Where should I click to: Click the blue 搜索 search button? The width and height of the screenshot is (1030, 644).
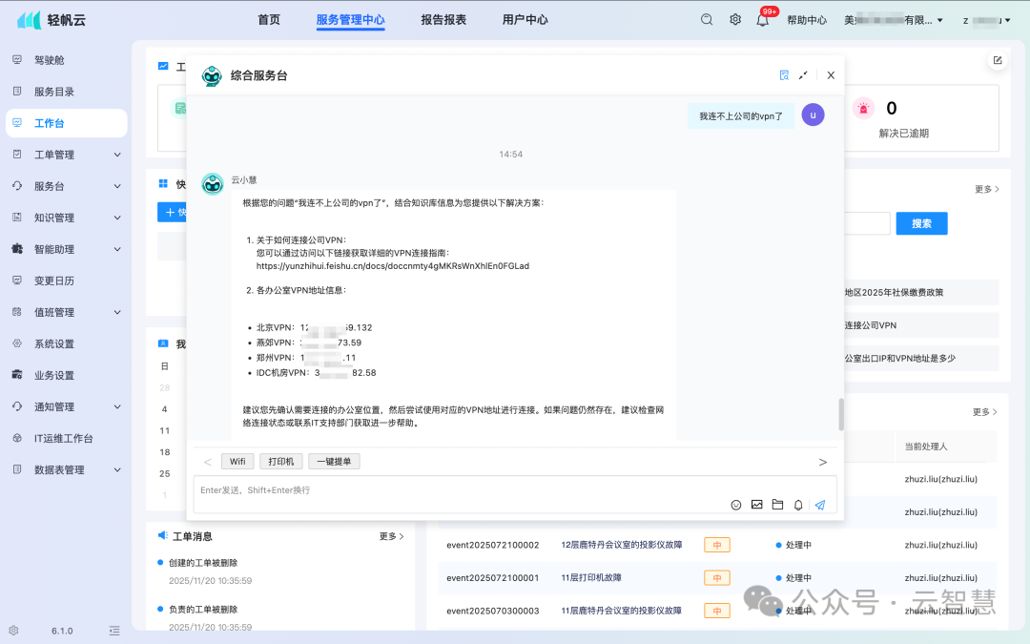[920, 222]
